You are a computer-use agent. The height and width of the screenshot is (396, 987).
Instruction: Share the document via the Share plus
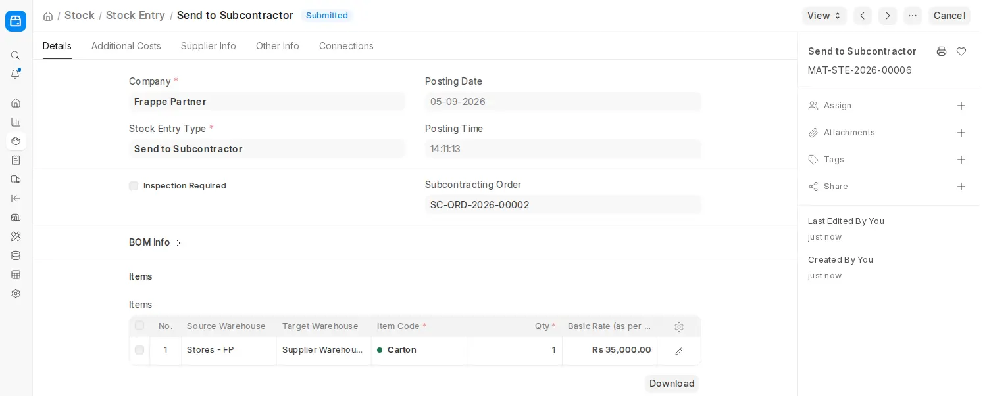(961, 187)
